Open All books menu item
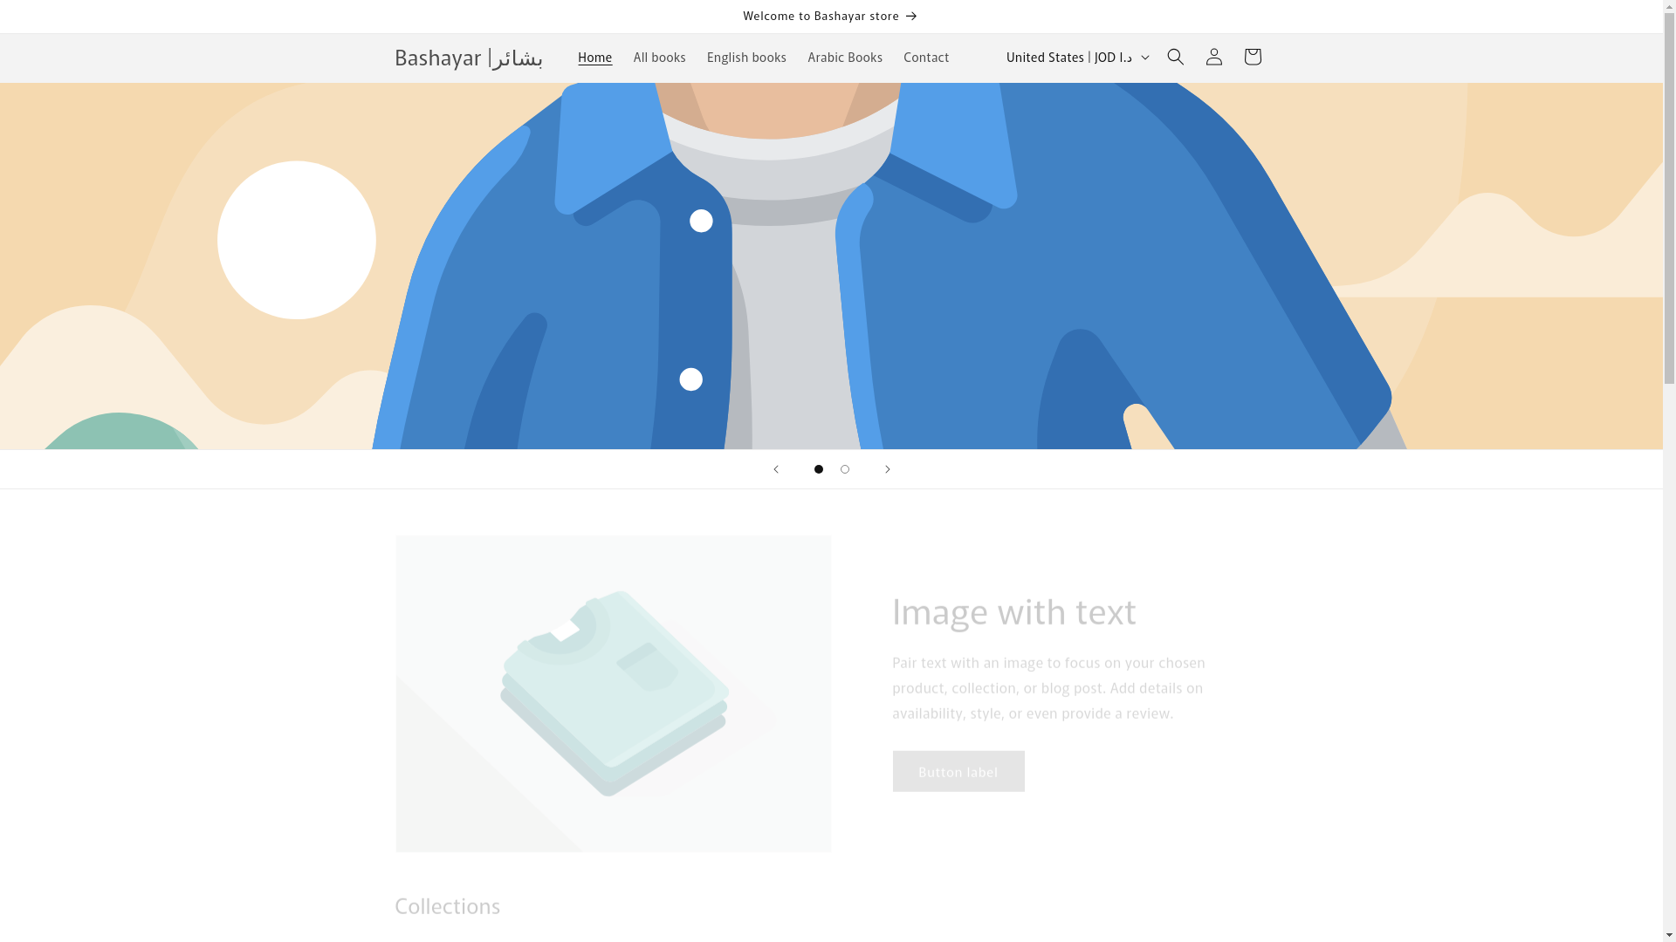Screen dimensions: 1676x942 click(x=659, y=58)
